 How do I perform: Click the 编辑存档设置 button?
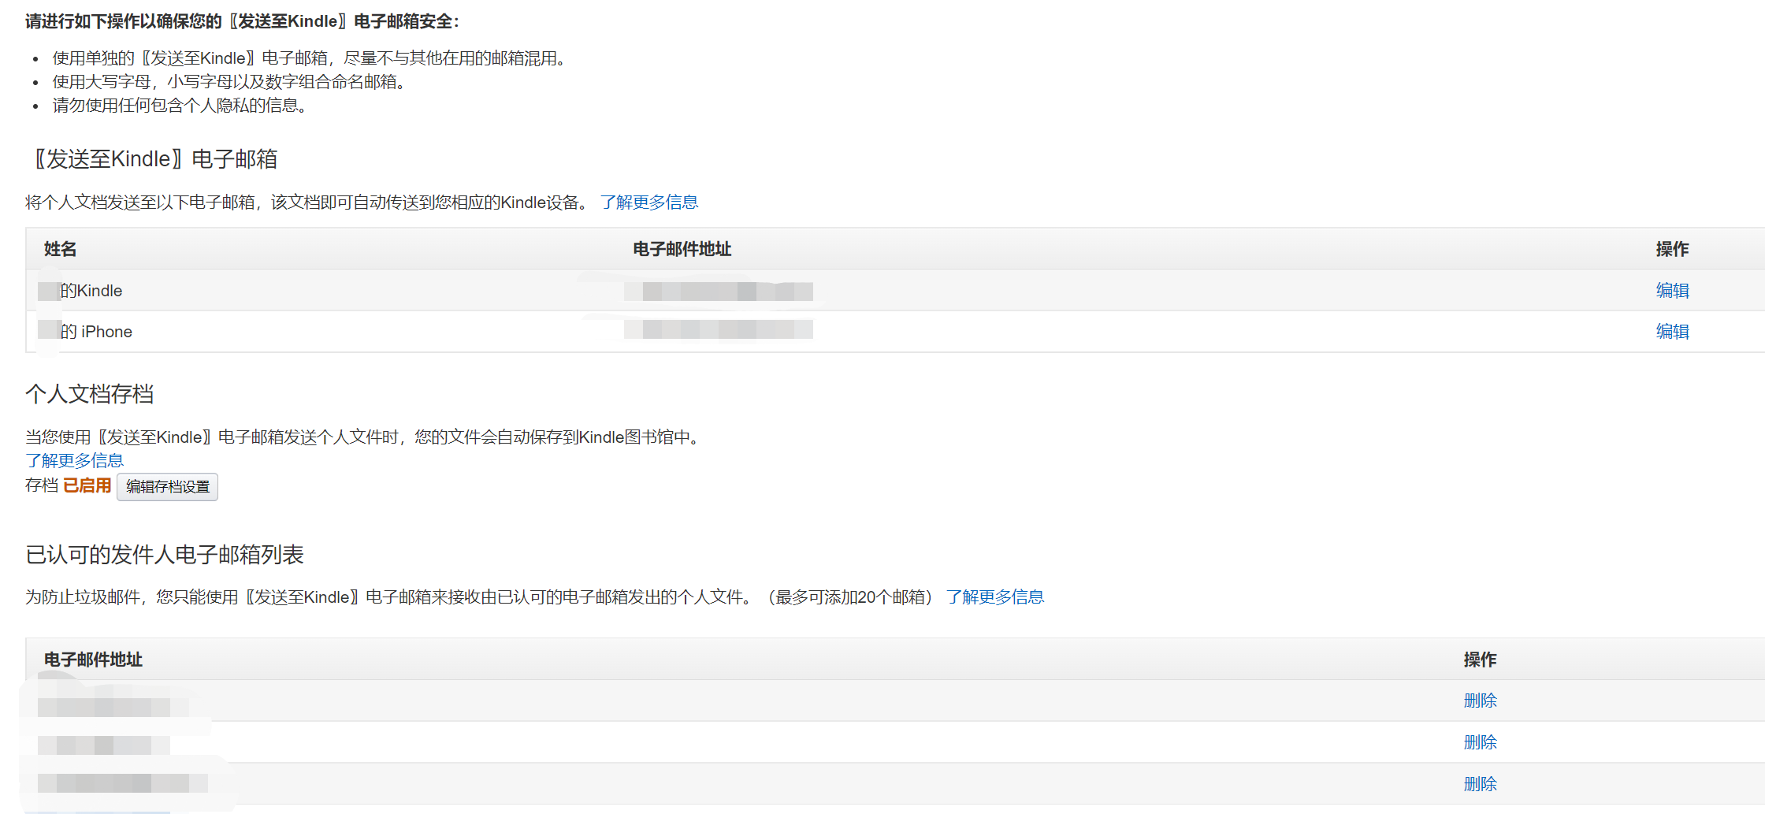point(167,487)
